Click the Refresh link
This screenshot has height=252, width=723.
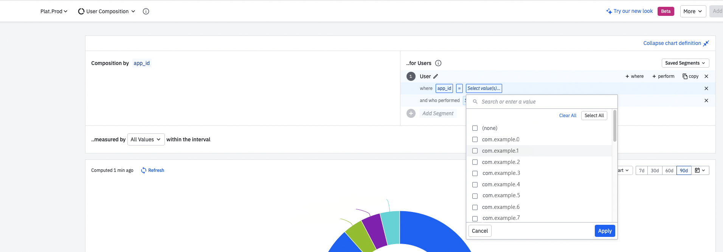156,170
